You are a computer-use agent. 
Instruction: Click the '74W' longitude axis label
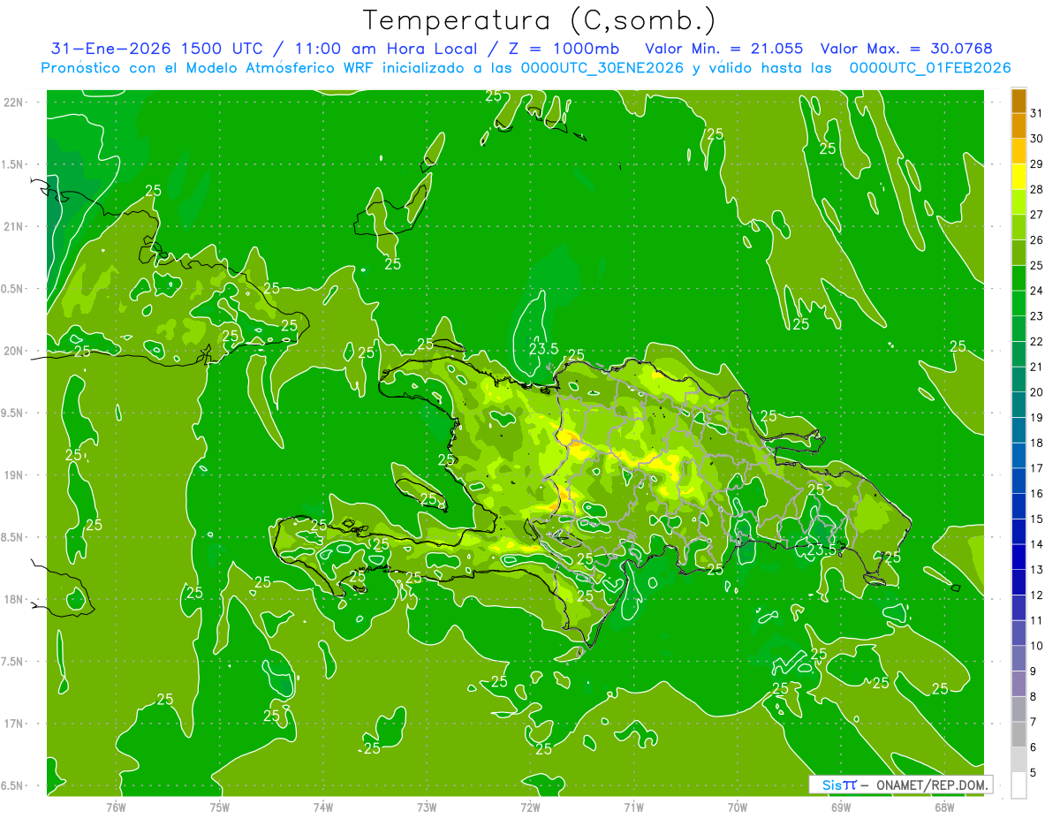coord(323,808)
